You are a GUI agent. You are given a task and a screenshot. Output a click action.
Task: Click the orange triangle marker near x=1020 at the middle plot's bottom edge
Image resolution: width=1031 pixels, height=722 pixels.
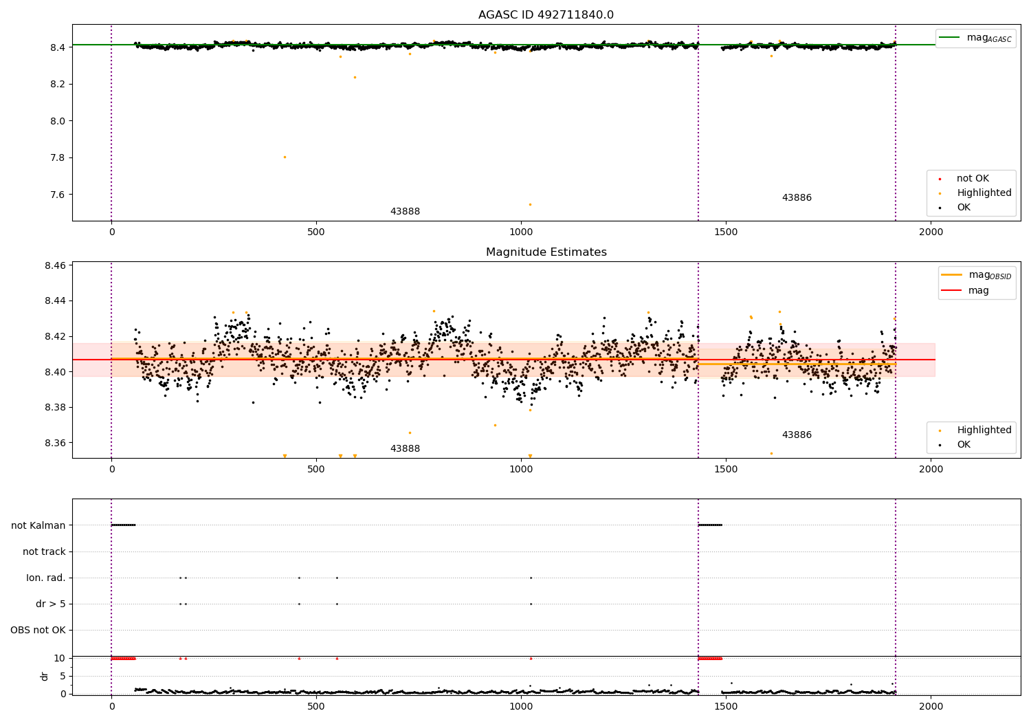[530, 456]
